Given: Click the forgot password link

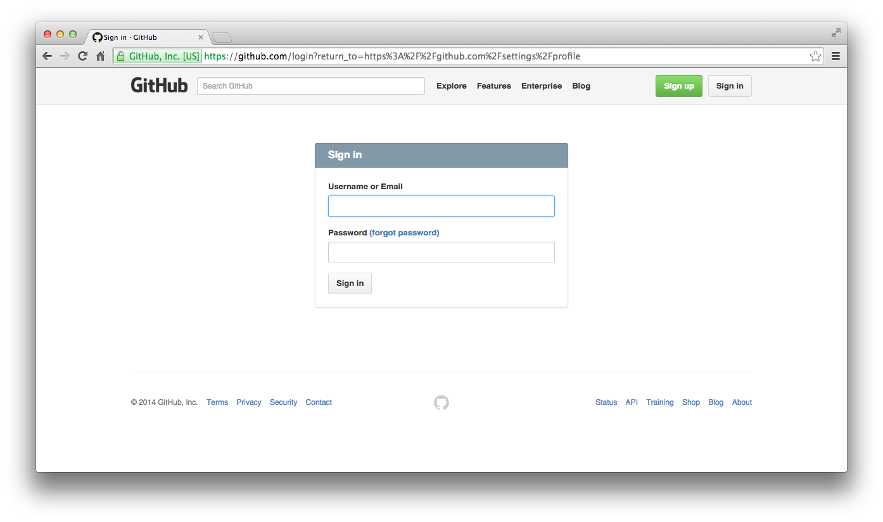Looking at the screenshot, I should pos(404,233).
